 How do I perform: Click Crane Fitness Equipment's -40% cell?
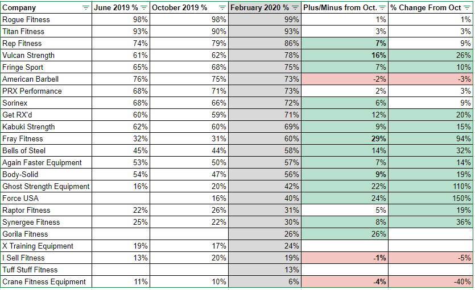462,281
